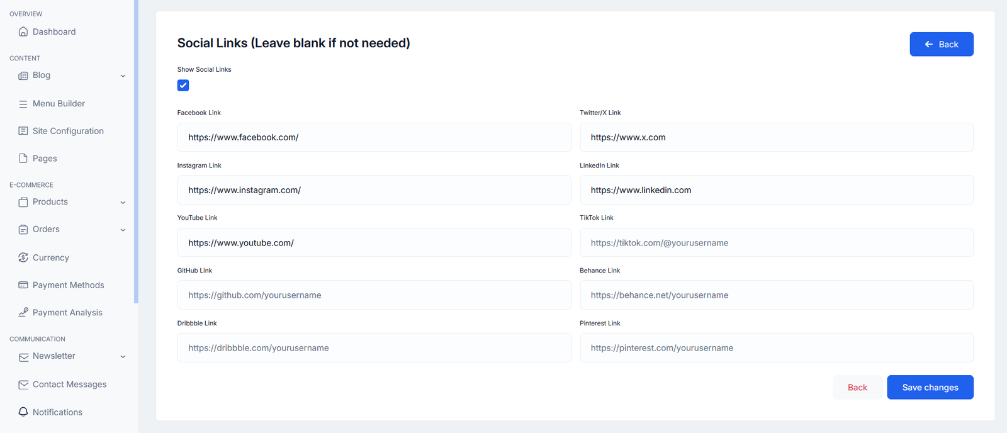Viewport: 1007px width, 433px height.
Task: Navigate to Pages section
Action: click(45, 159)
